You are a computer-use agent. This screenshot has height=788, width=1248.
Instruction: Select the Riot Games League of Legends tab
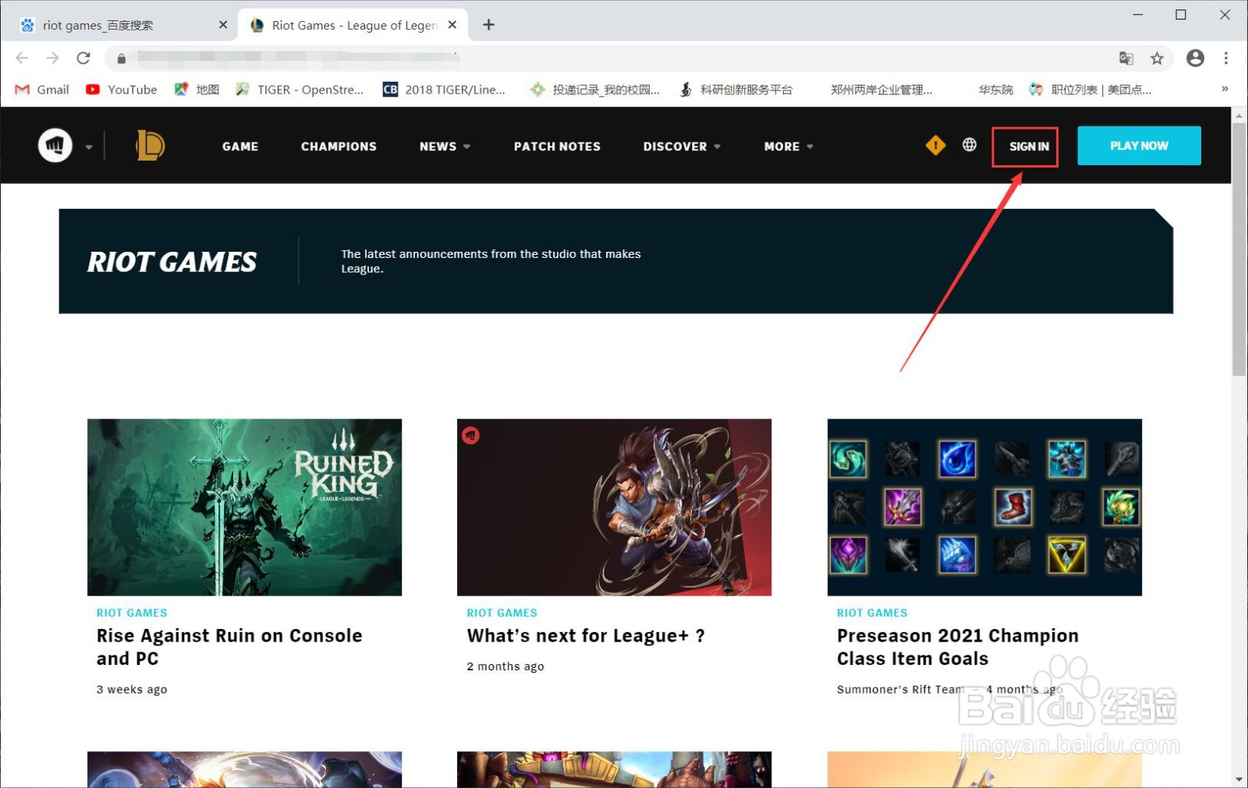pyautogui.click(x=353, y=25)
